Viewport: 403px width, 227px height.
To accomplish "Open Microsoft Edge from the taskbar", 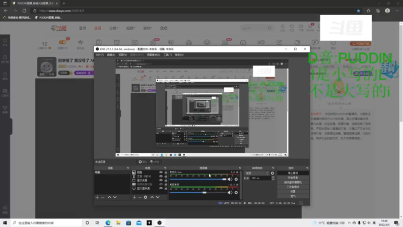I will [108, 223].
